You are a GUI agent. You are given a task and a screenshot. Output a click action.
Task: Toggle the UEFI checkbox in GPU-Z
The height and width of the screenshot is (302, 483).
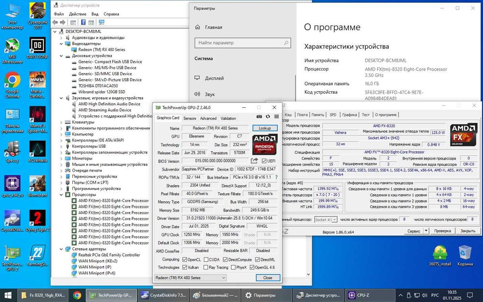264,161
